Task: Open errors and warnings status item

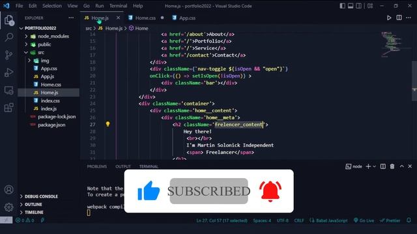Action: point(25,220)
